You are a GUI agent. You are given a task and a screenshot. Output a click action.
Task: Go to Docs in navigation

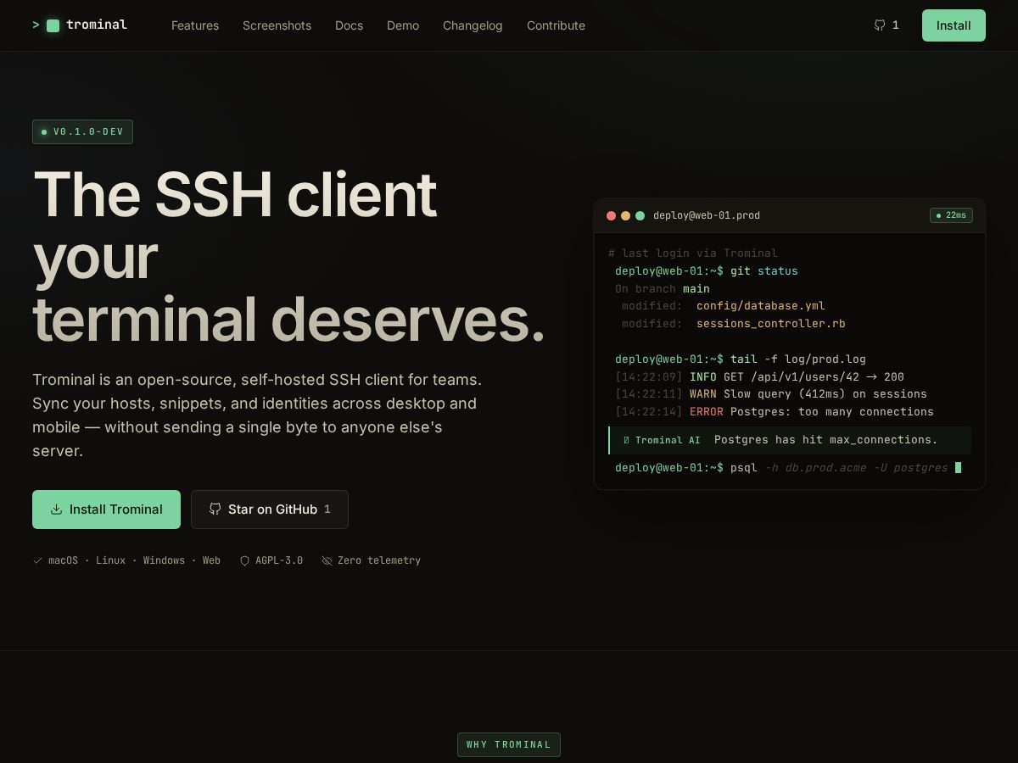(x=349, y=25)
